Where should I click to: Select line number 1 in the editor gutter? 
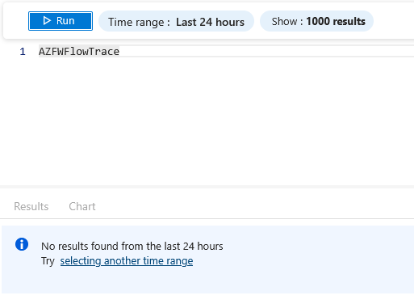[23, 52]
